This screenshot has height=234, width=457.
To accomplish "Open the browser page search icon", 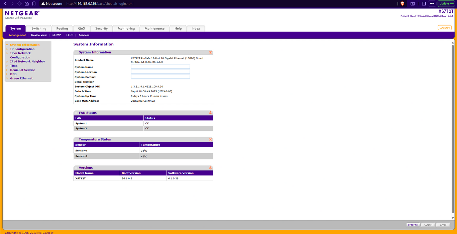I will (x=413, y=3).
